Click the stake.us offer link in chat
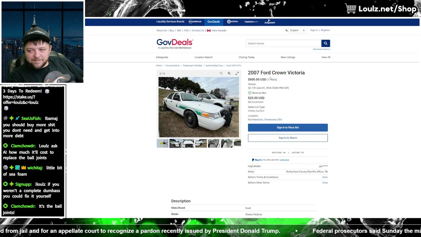 (x=21, y=100)
